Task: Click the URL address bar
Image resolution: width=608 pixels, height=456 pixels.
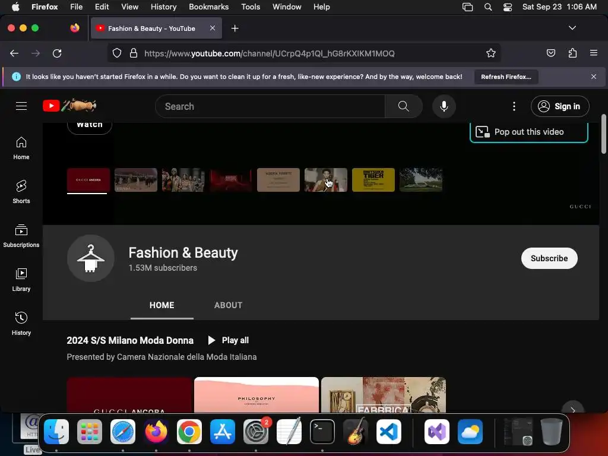Action: click(x=303, y=53)
